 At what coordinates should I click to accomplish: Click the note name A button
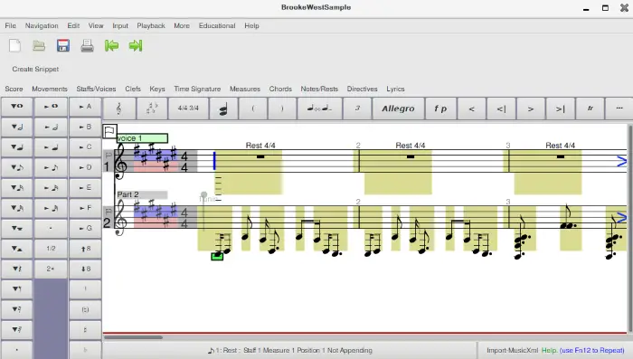pos(85,107)
